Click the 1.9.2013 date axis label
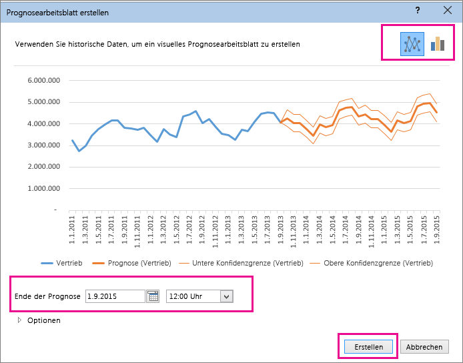This screenshot has height=363, width=463. pos(280,230)
